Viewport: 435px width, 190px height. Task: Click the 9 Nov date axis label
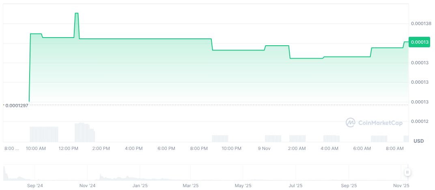pos(264,148)
